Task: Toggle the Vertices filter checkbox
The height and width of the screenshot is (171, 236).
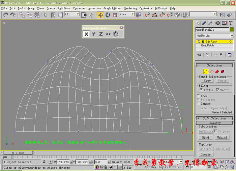Action: point(201,90)
